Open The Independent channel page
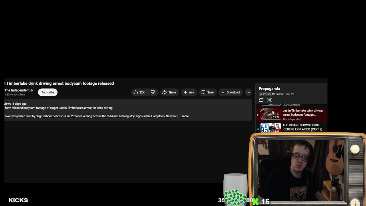Image resolution: width=366 pixels, height=206 pixels. [17, 90]
